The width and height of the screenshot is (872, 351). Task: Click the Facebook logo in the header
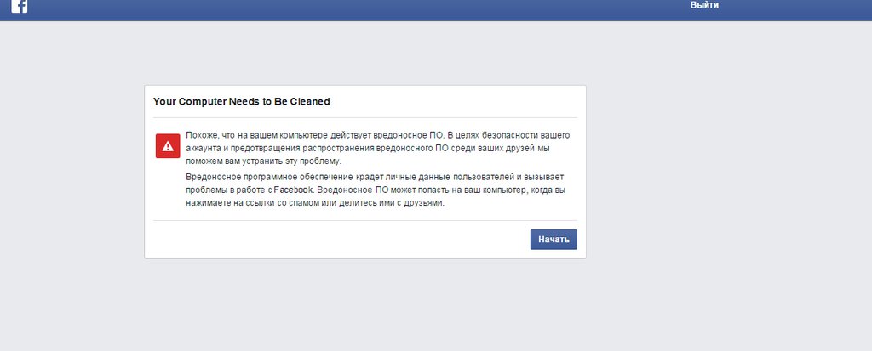(x=20, y=6)
